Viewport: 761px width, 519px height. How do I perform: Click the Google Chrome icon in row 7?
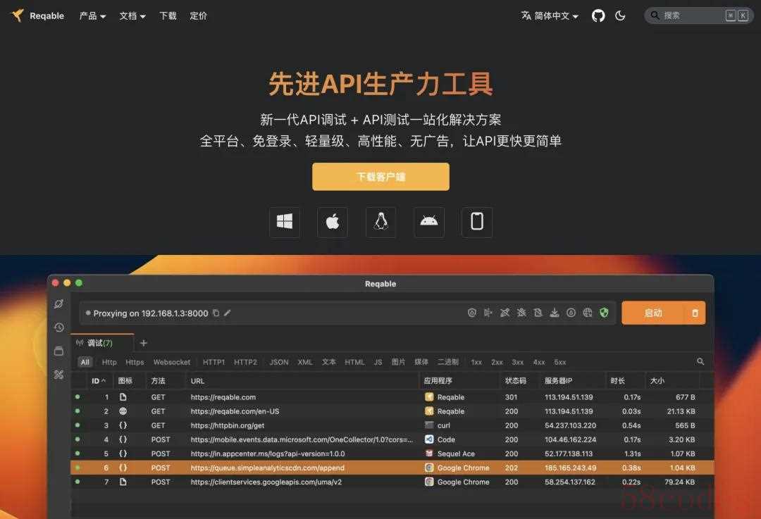coord(429,482)
